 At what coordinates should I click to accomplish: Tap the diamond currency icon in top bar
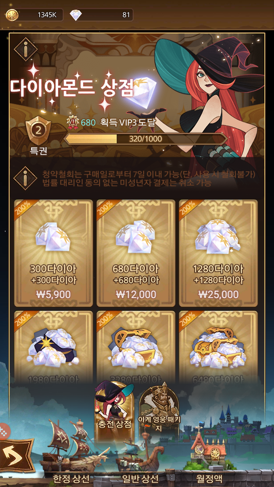(76, 15)
